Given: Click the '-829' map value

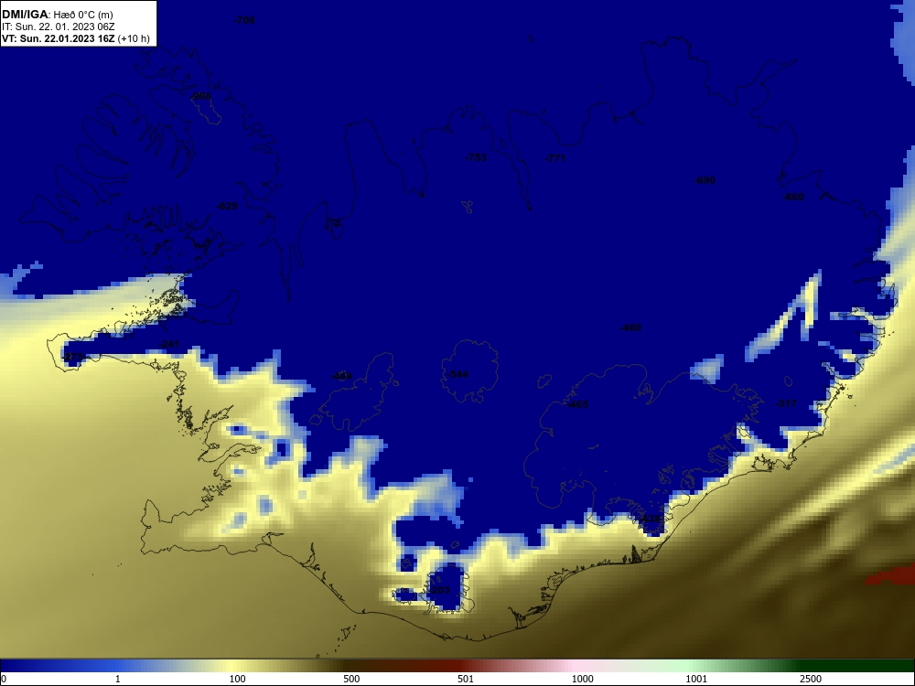Looking at the screenshot, I should [227, 207].
